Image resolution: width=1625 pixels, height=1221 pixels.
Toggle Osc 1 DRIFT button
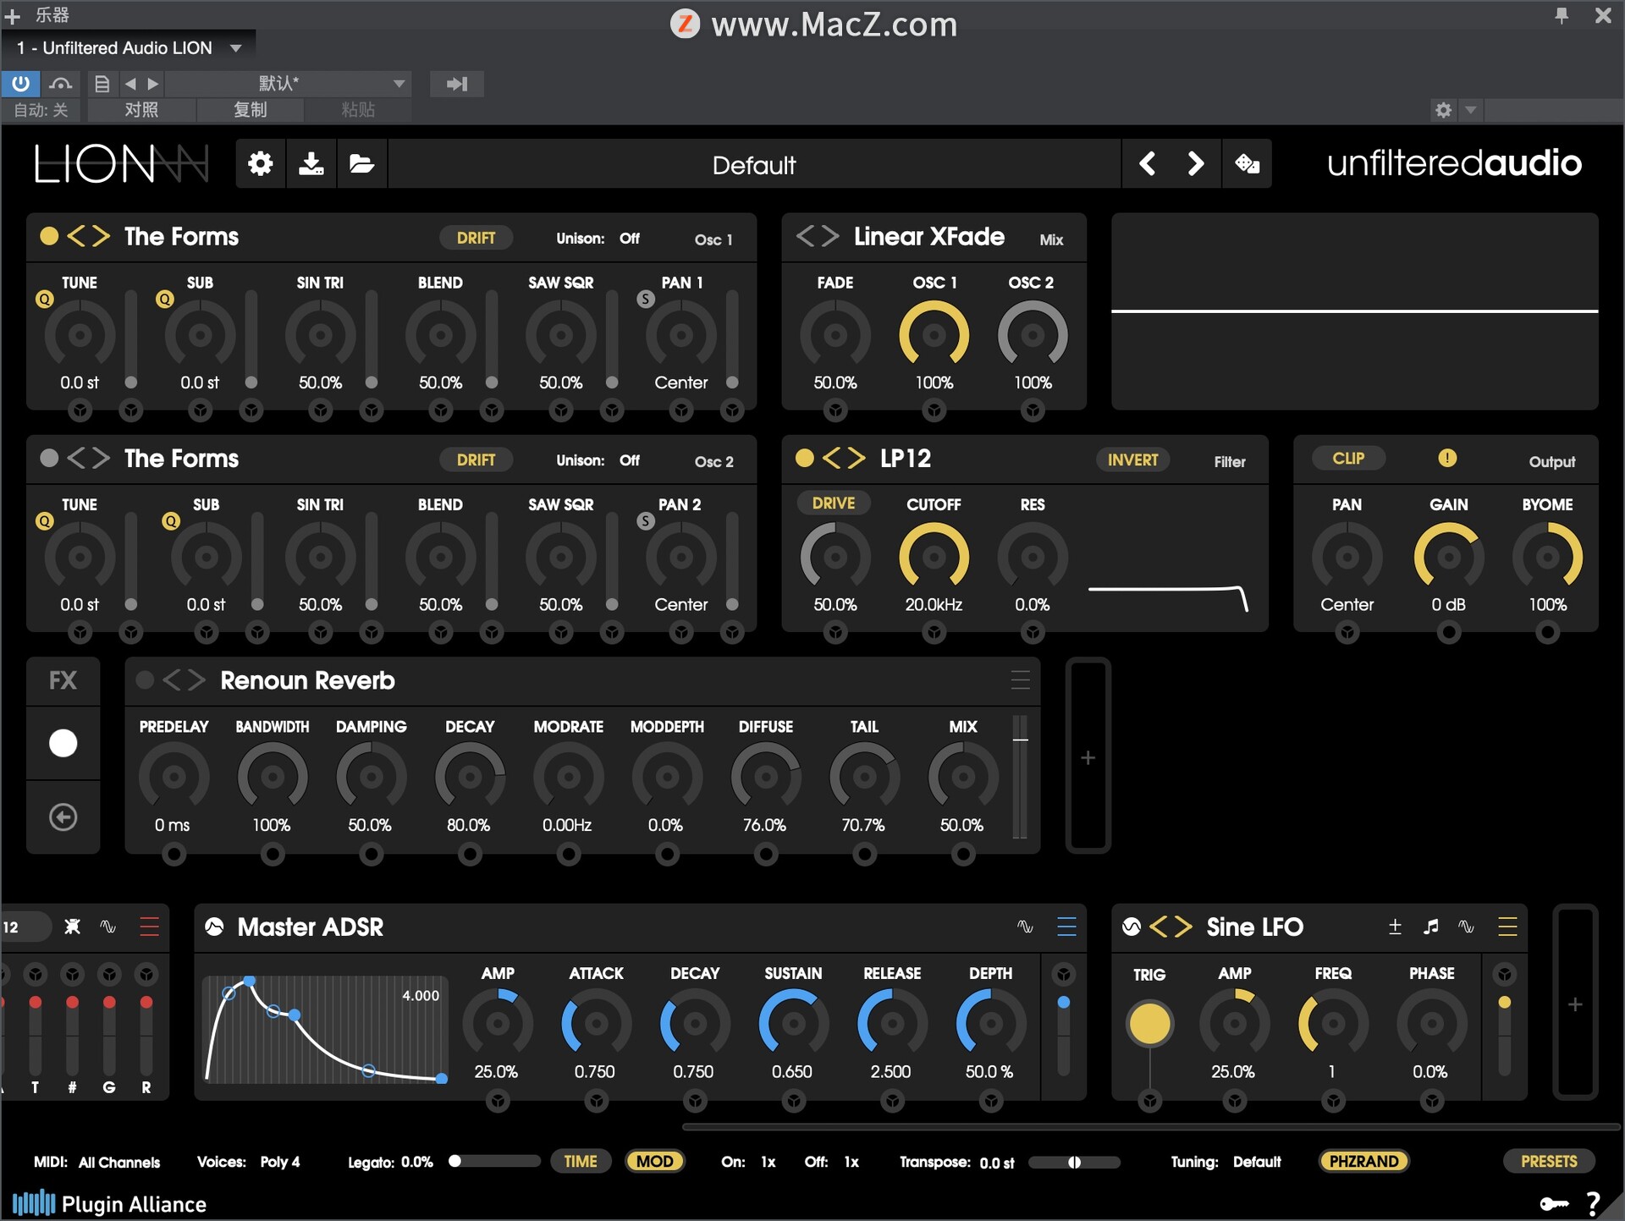coord(476,238)
